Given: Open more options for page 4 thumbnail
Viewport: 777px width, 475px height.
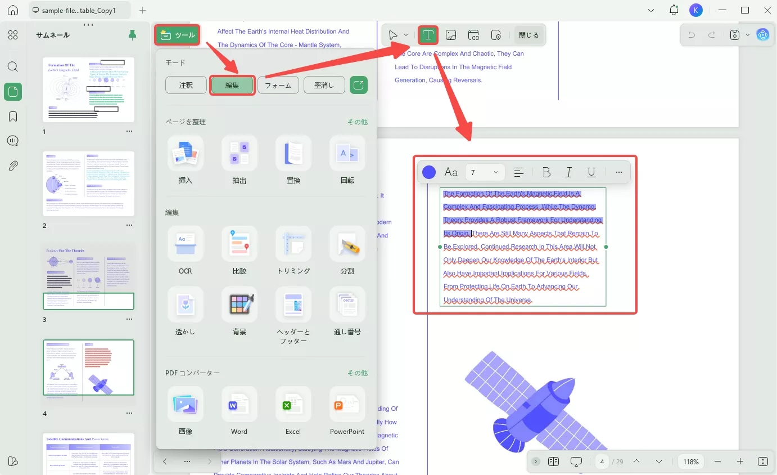Looking at the screenshot, I should 129,414.
